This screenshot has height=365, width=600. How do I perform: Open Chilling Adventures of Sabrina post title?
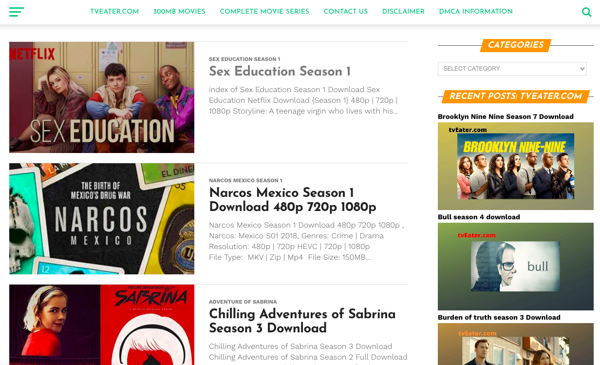(x=302, y=321)
